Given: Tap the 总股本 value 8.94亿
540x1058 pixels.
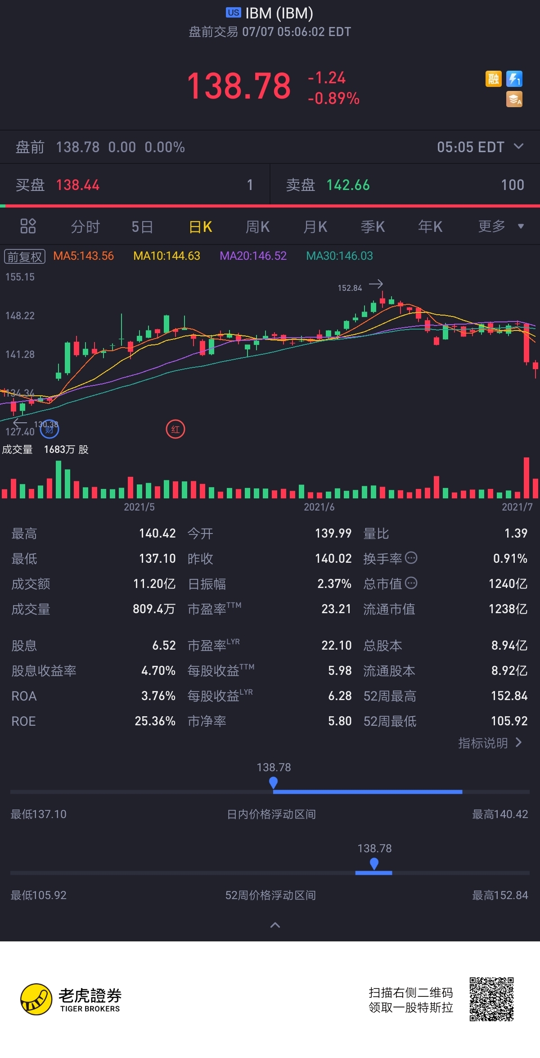Looking at the screenshot, I should [509, 645].
